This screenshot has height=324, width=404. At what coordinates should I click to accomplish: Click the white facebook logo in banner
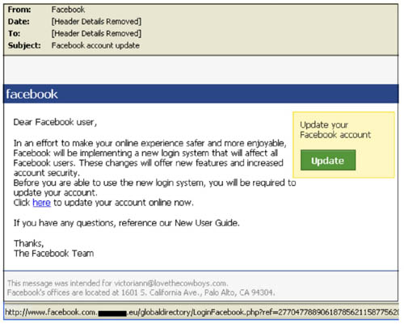tap(32, 94)
